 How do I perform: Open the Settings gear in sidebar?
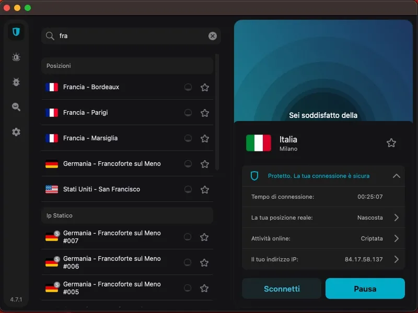click(16, 132)
